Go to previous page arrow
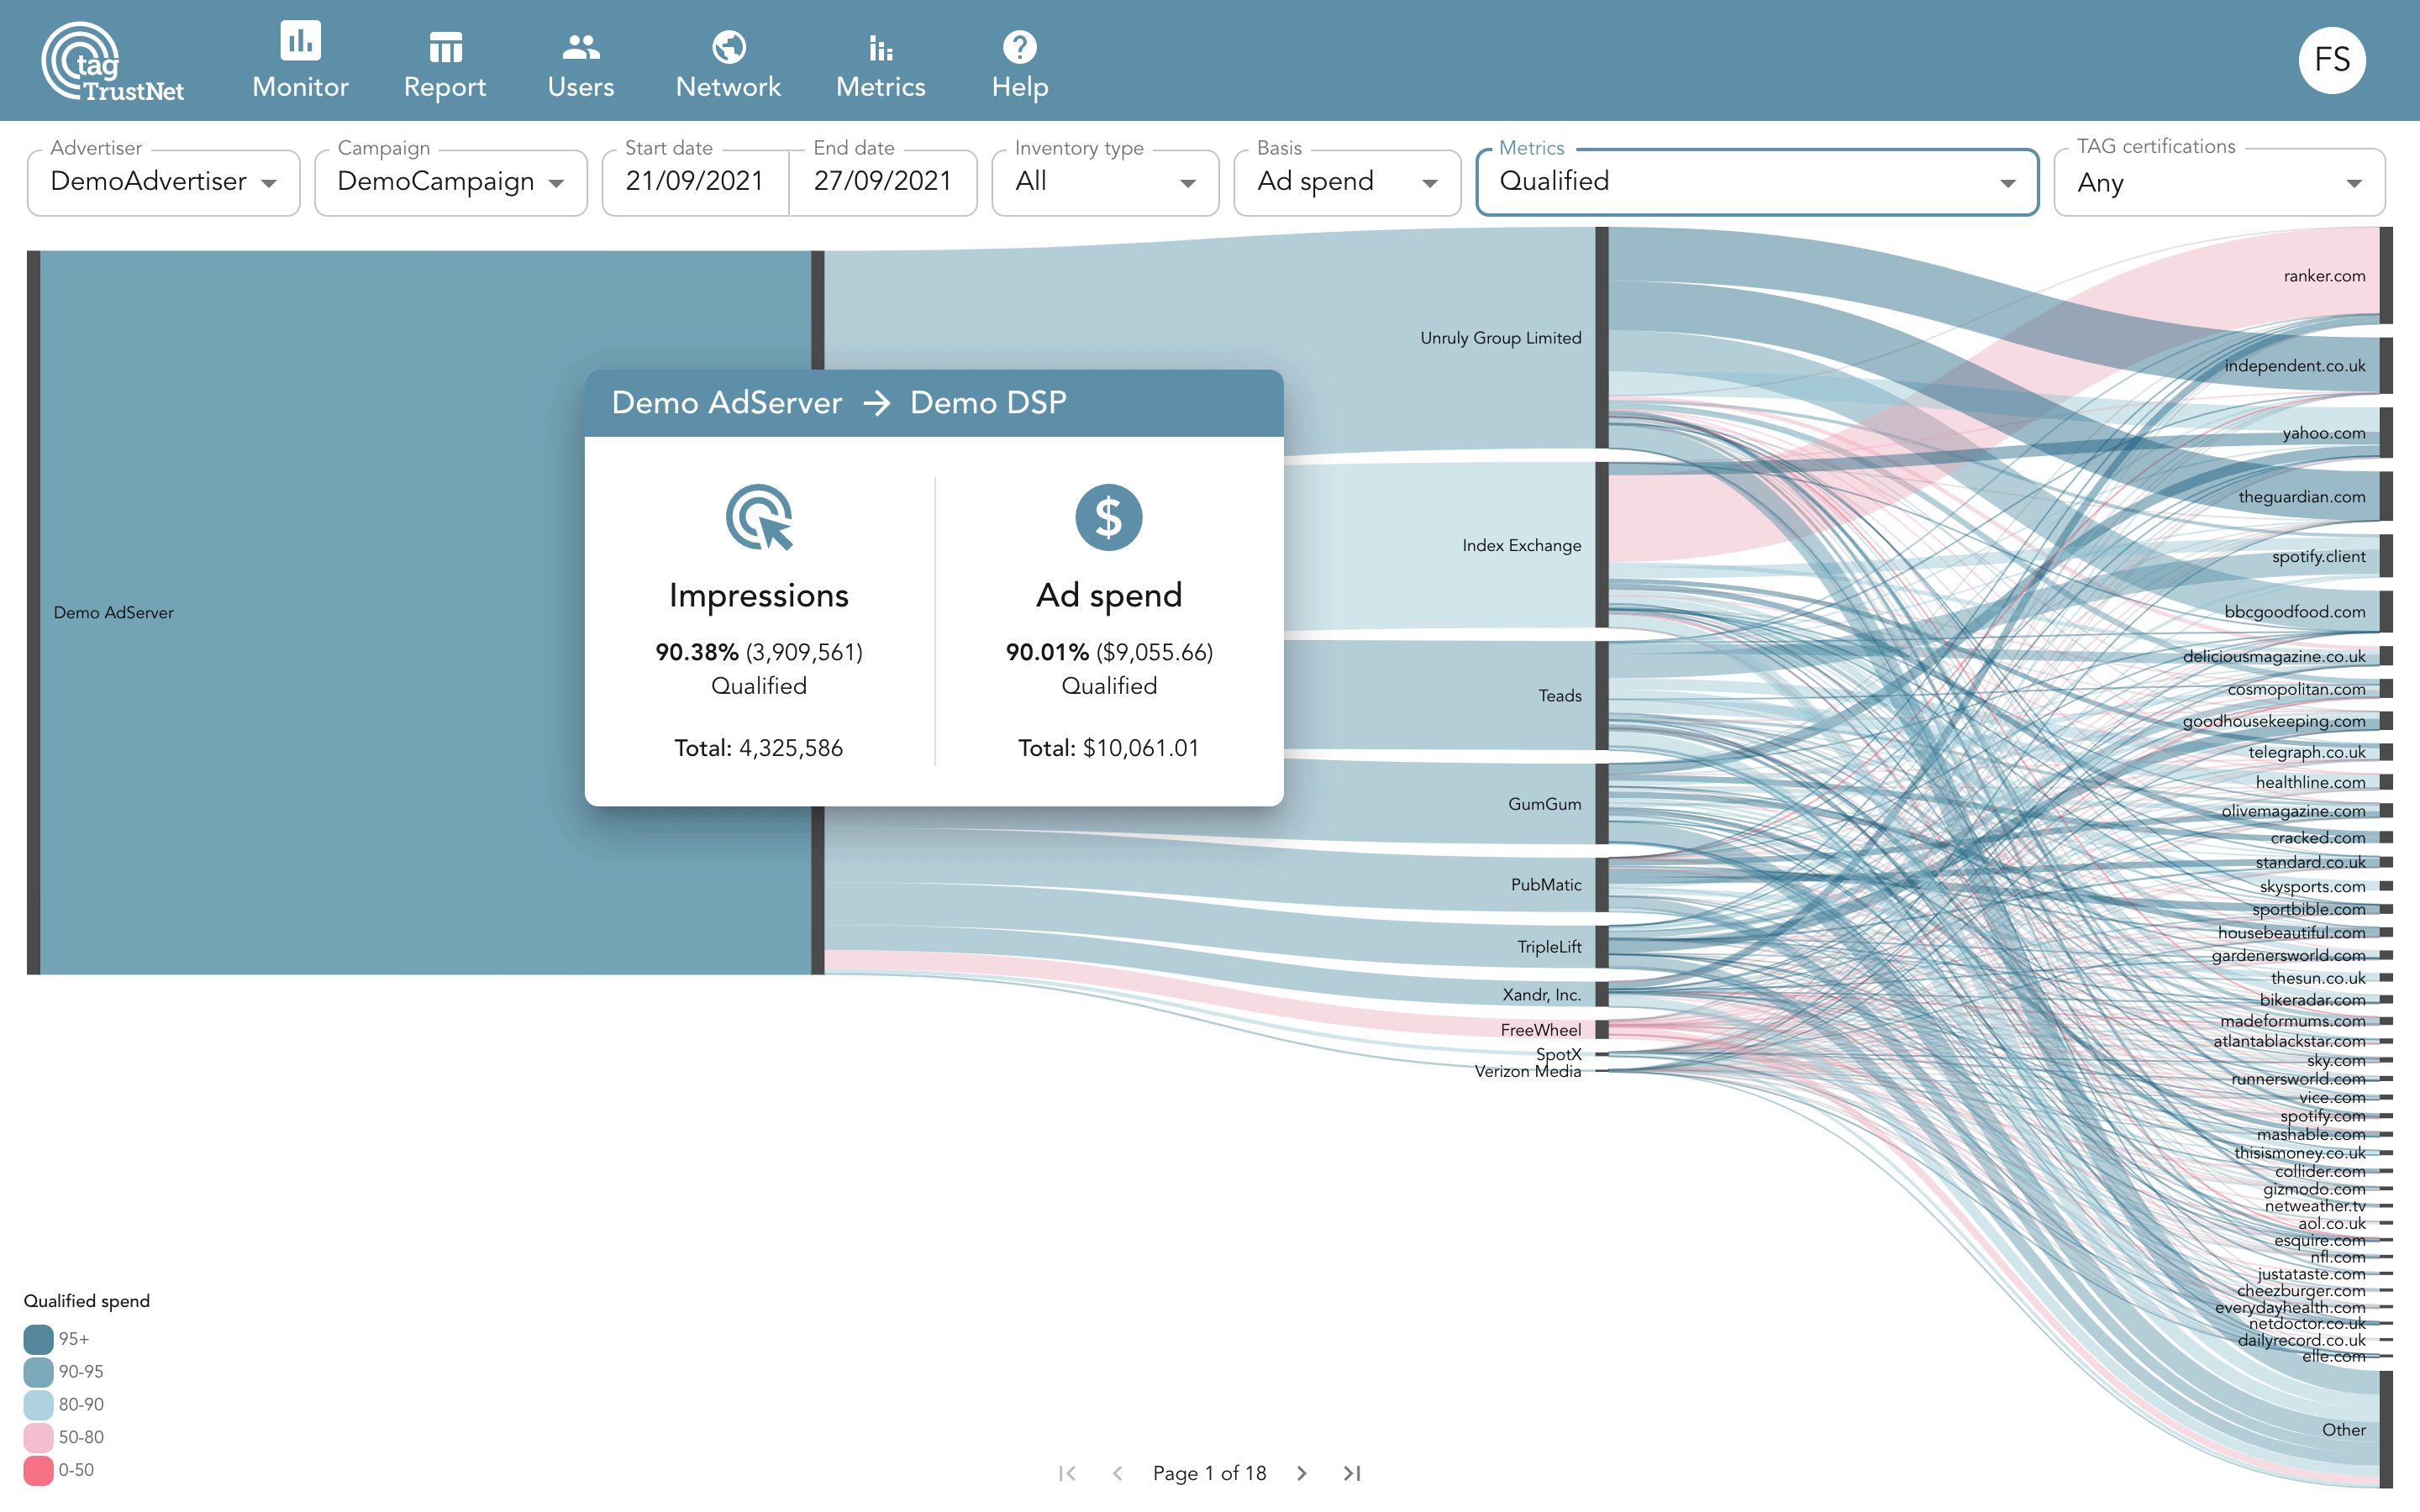 click(x=1117, y=1473)
